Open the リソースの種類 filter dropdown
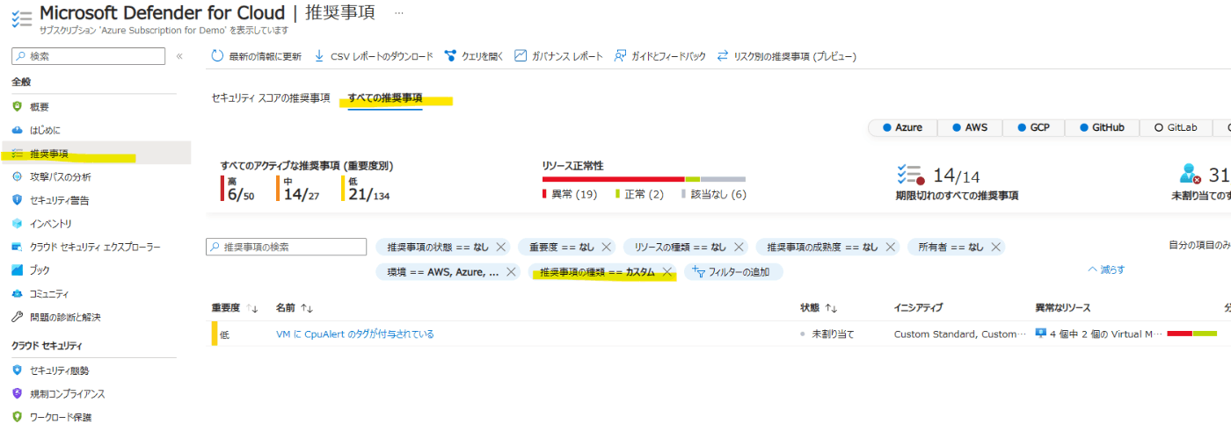 tap(681, 248)
